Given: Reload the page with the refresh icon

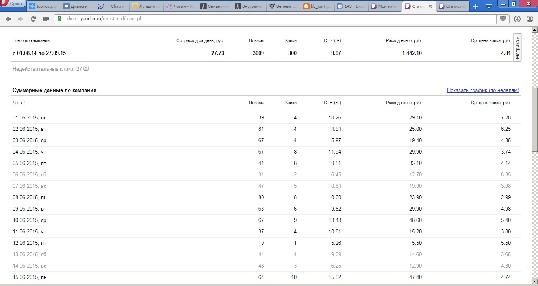Looking at the screenshot, I should [33, 19].
